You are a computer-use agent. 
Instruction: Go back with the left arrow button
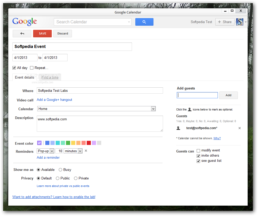[x=22, y=34]
